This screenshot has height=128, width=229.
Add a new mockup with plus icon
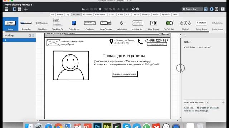26,9
